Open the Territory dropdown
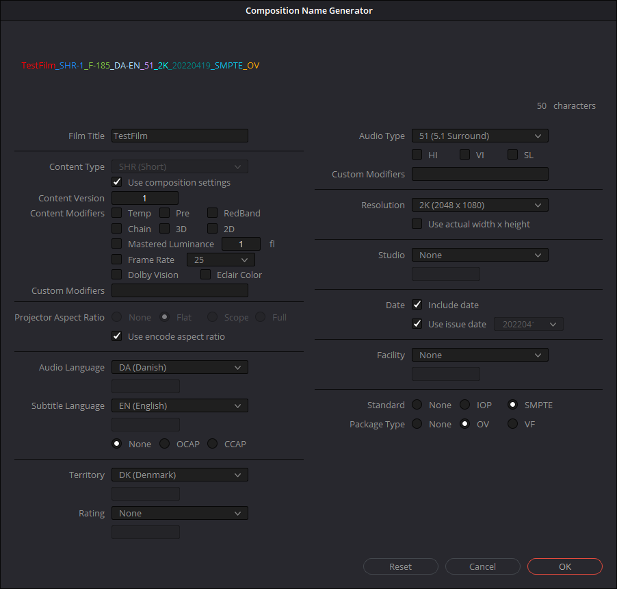The width and height of the screenshot is (617, 589). point(179,475)
